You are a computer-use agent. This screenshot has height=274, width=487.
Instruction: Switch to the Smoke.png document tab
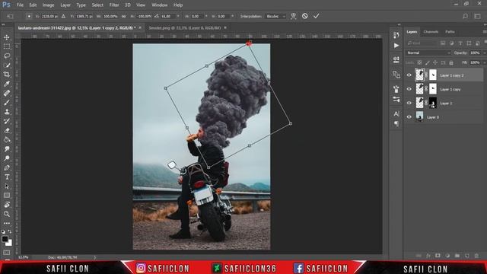coord(185,28)
